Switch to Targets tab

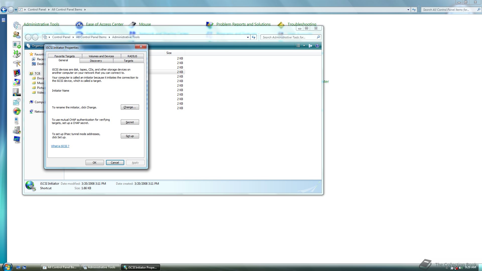click(x=129, y=61)
